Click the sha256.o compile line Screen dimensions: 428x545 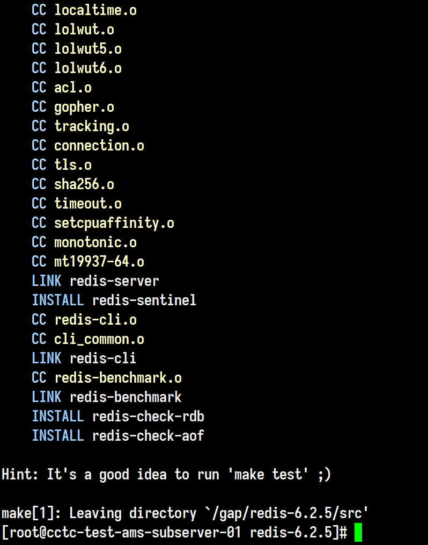coord(73,184)
